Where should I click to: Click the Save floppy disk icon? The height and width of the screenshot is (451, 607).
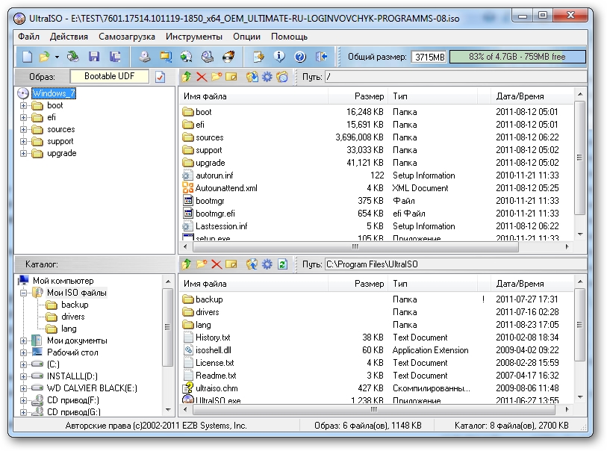click(94, 57)
